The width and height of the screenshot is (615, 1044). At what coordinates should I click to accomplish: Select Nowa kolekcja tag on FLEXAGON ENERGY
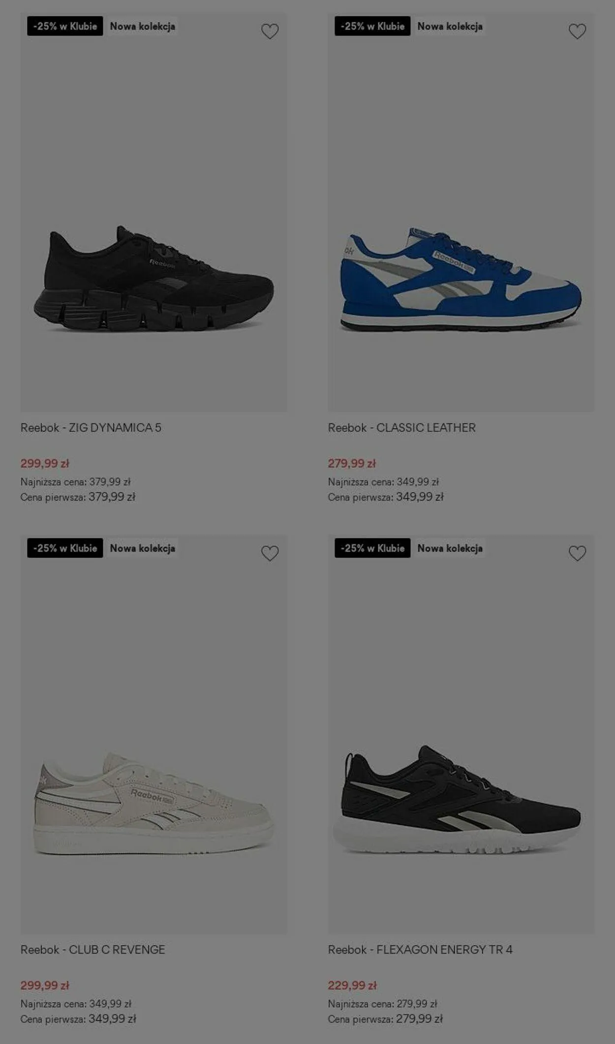(x=450, y=548)
